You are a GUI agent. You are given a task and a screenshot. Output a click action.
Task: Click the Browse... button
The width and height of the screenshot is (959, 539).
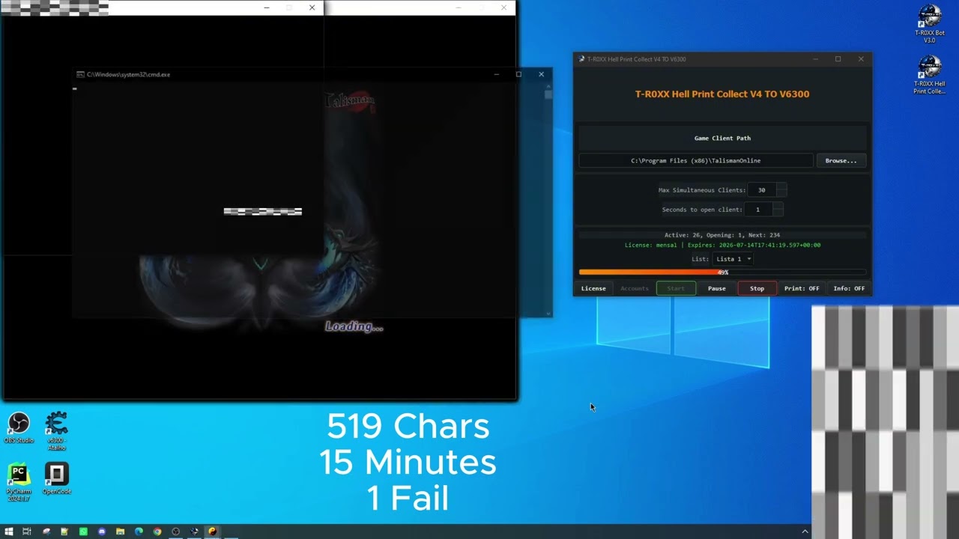841,160
